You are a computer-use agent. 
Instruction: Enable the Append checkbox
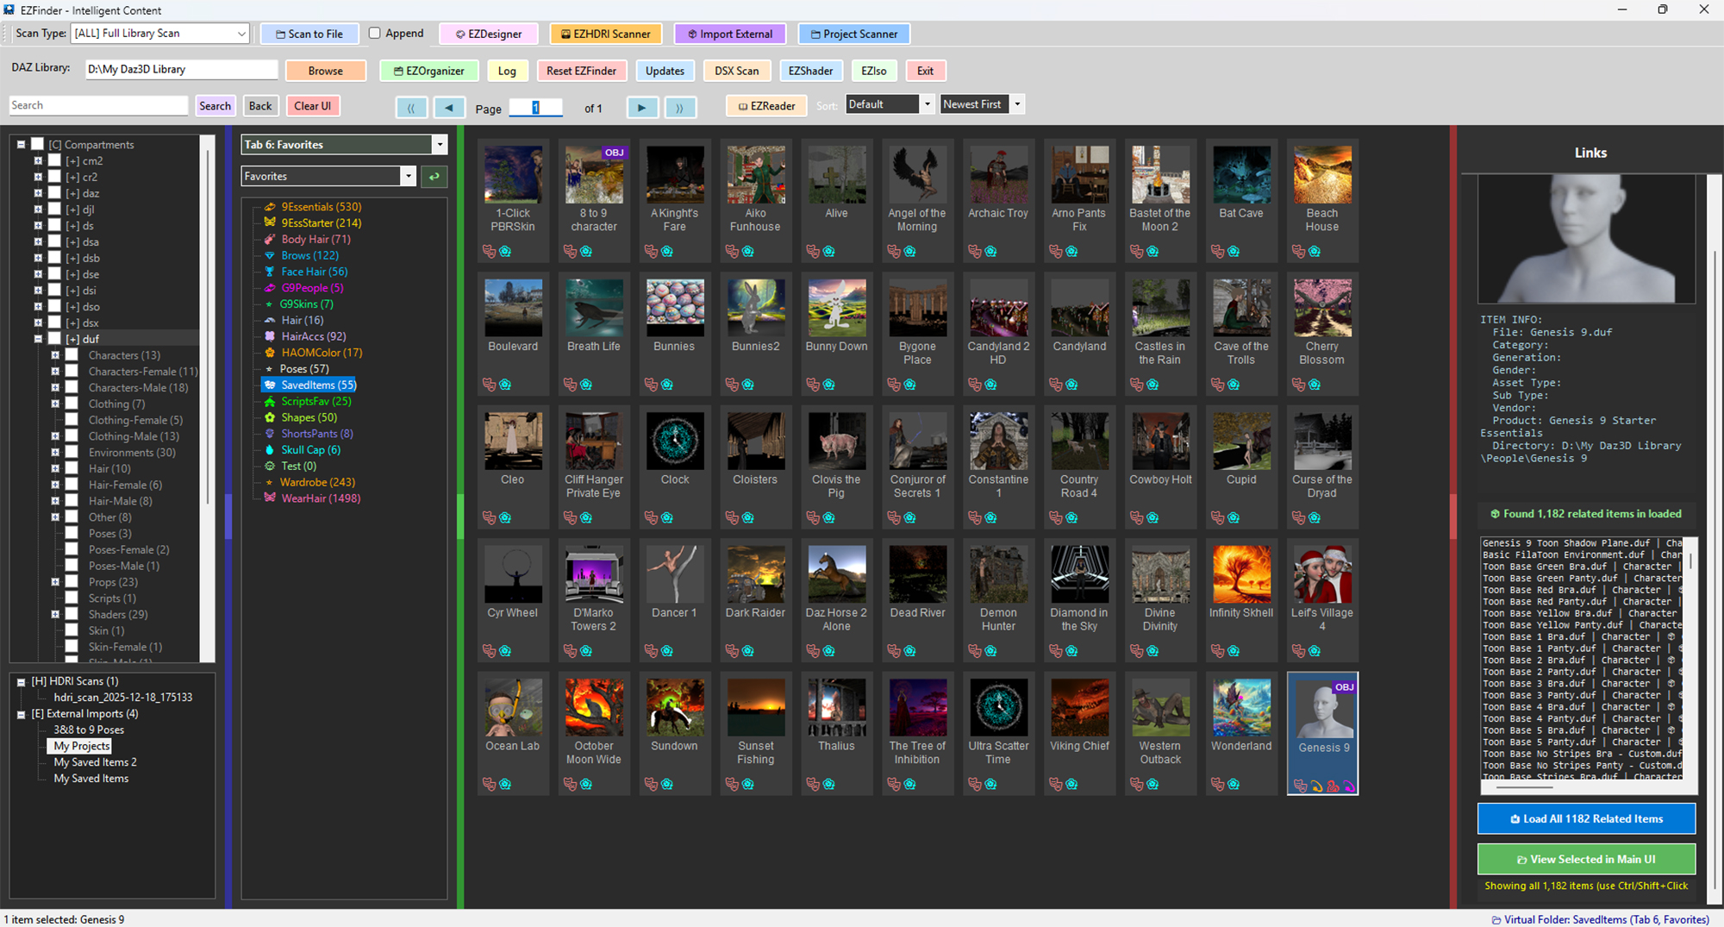coord(374,34)
